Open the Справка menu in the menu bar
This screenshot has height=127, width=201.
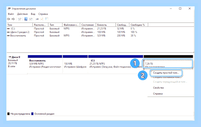click(x=43, y=14)
